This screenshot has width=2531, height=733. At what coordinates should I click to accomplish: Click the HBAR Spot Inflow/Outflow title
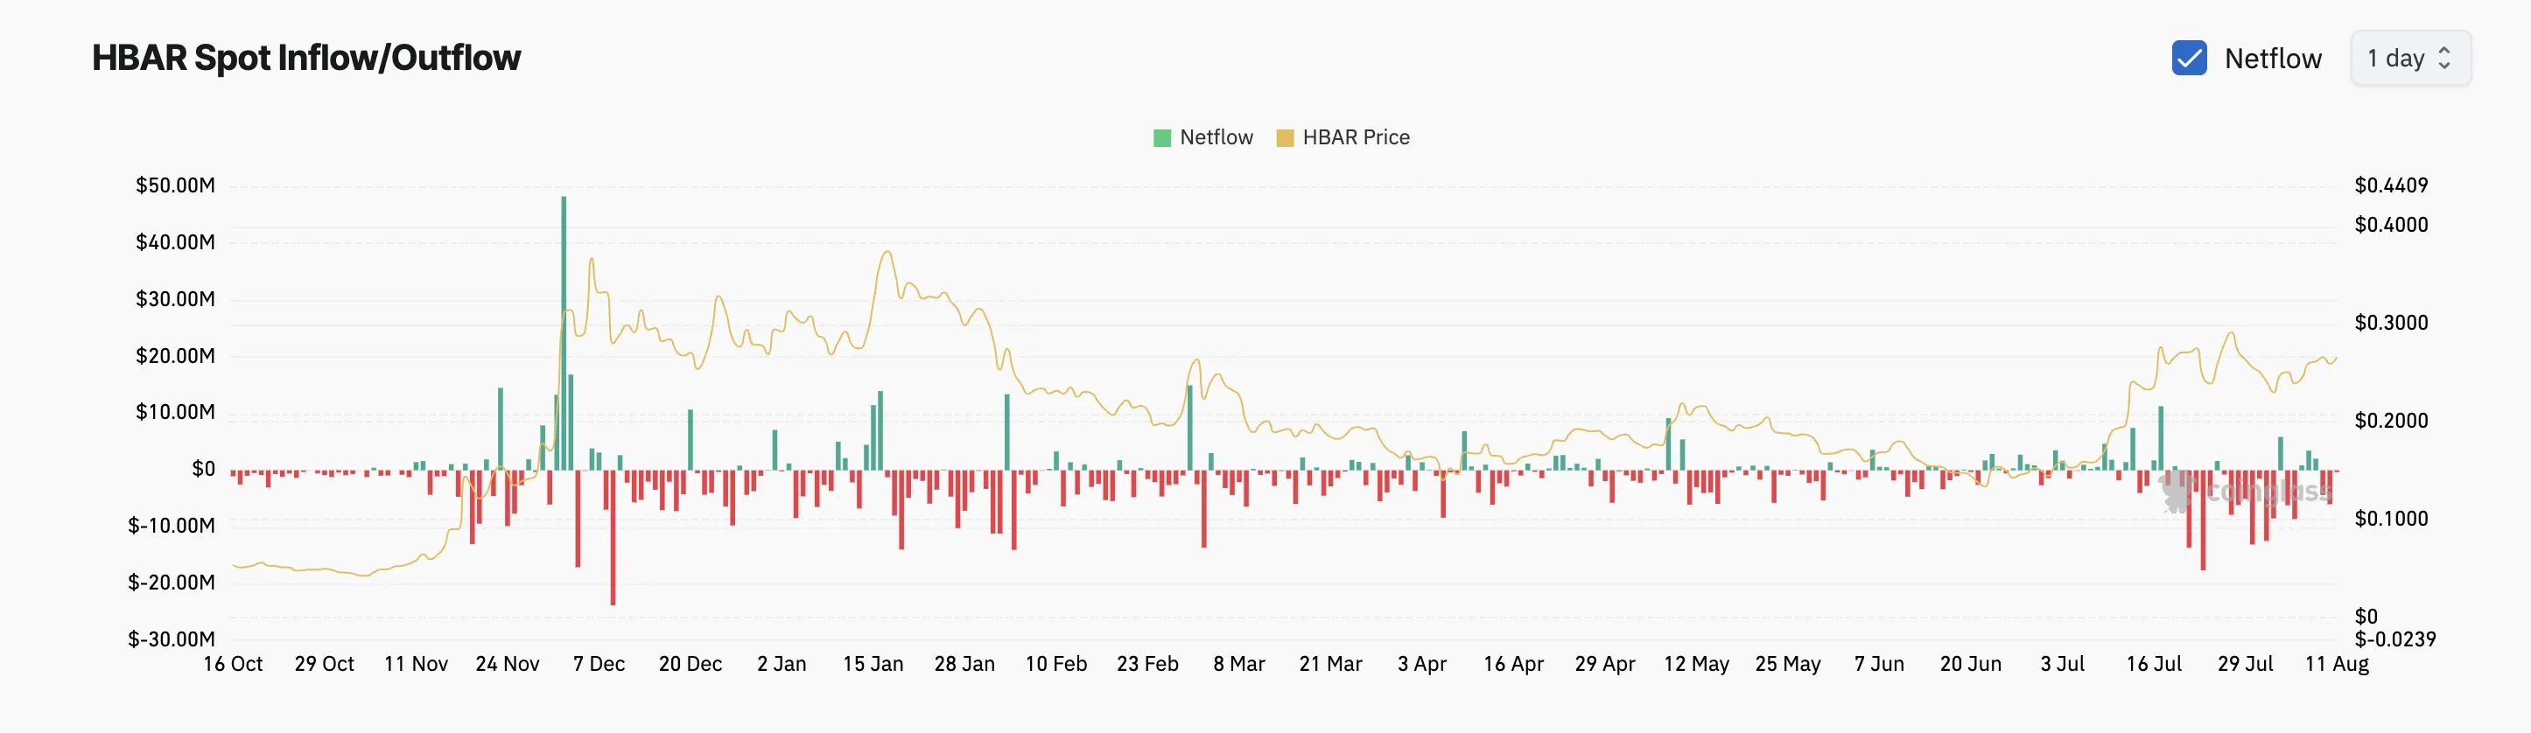(306, 58)
